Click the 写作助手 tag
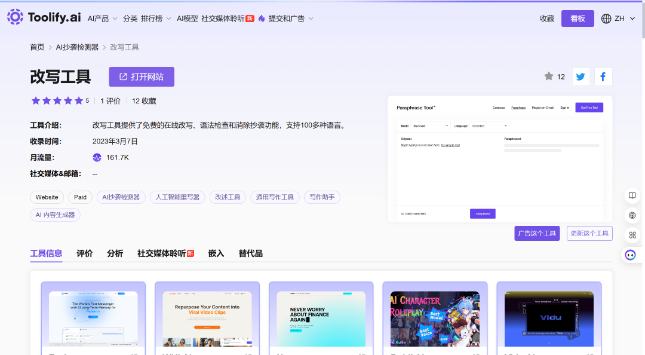The width and height of the screenshot is (645, 355). (322, 197)
